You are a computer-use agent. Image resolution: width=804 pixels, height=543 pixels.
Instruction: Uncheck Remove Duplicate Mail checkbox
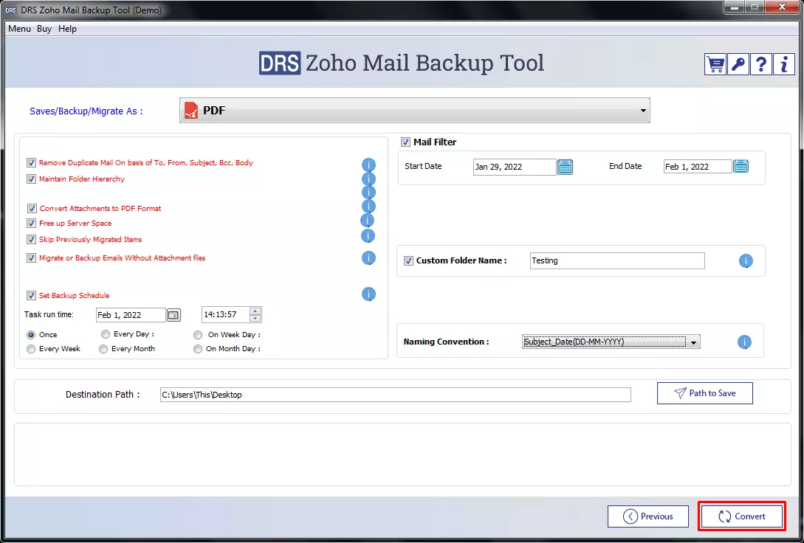coord(31,163)
